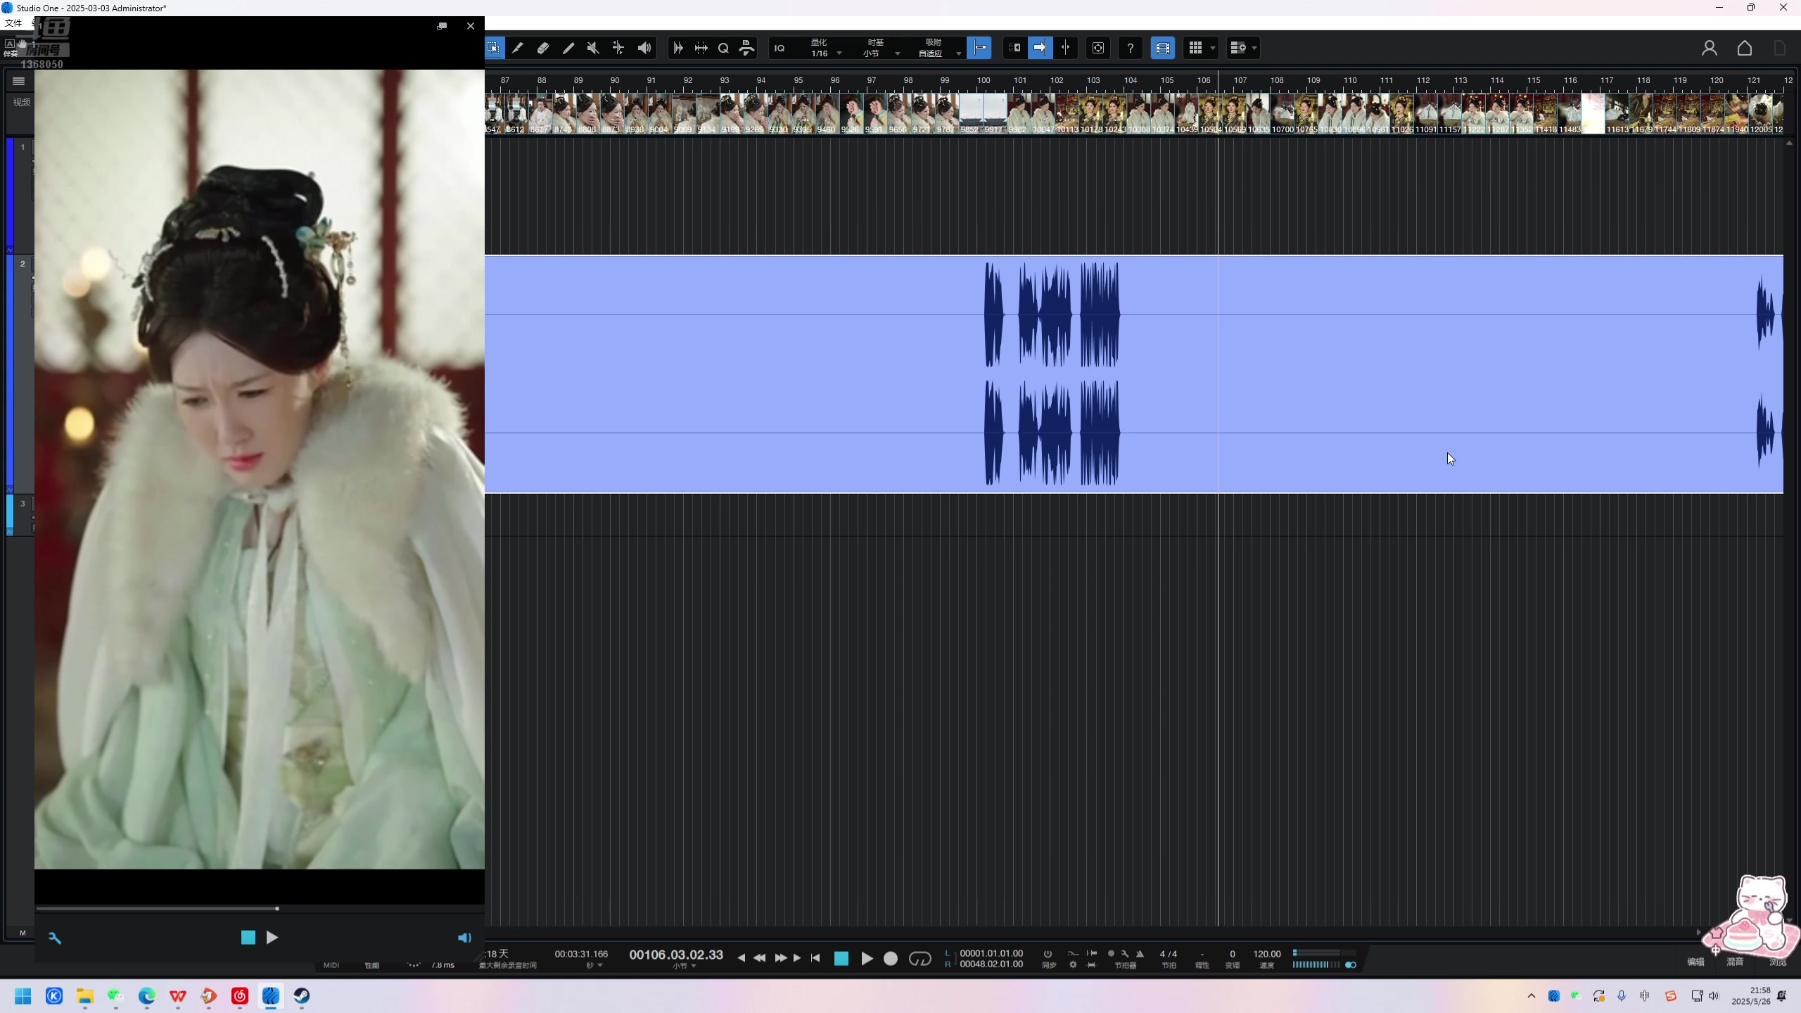
Task: Detach the video player window
Action: 442,26
